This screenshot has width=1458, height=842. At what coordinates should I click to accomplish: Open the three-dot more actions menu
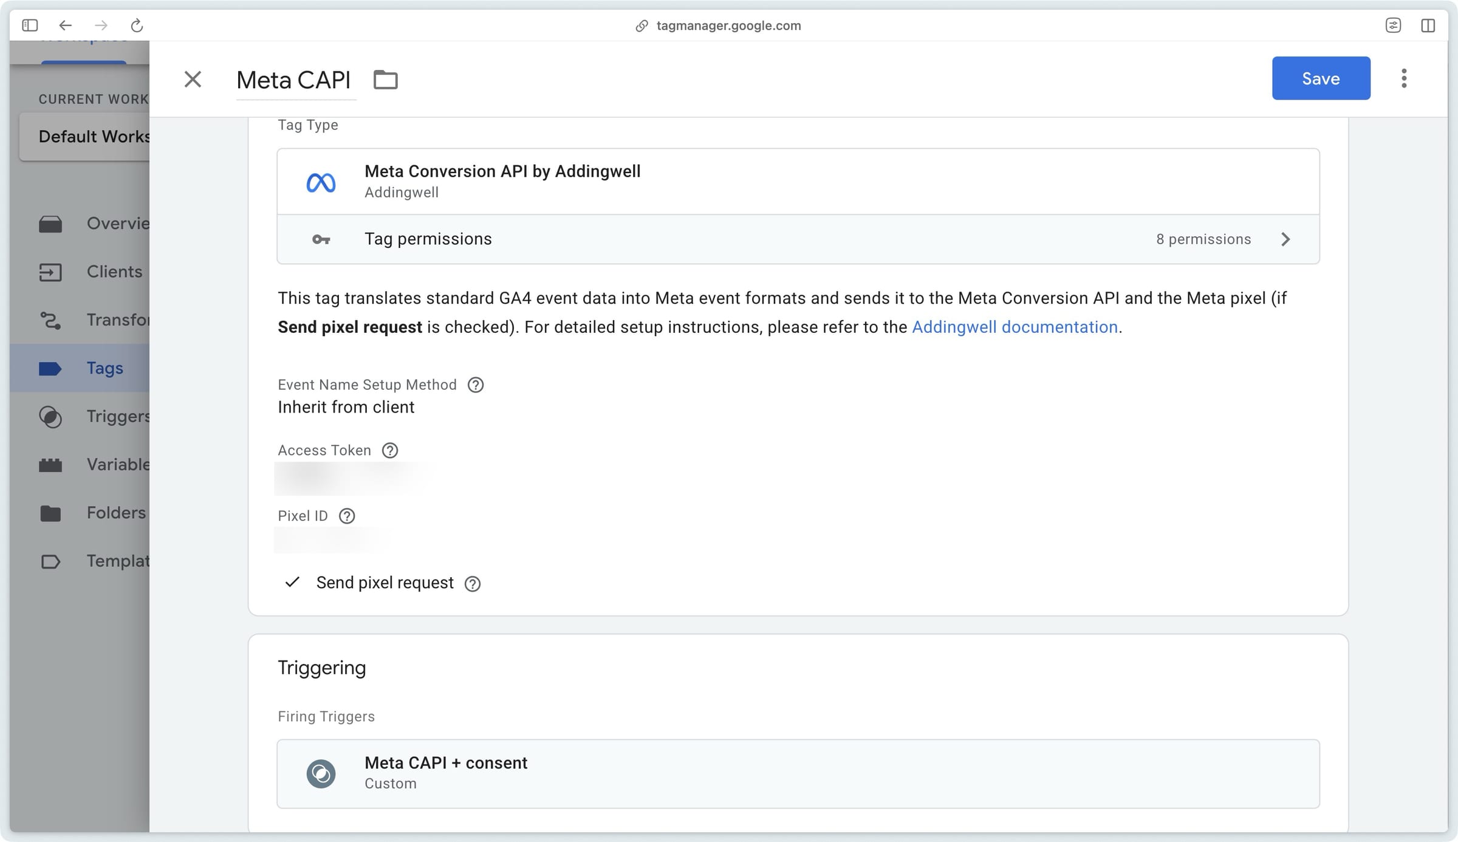(x=1403, y=78)
